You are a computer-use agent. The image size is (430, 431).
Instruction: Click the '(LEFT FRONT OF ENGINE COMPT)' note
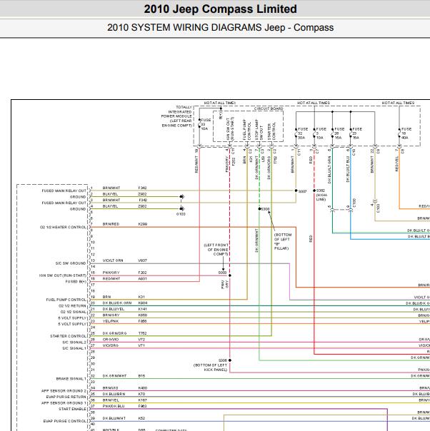[216, 249]
